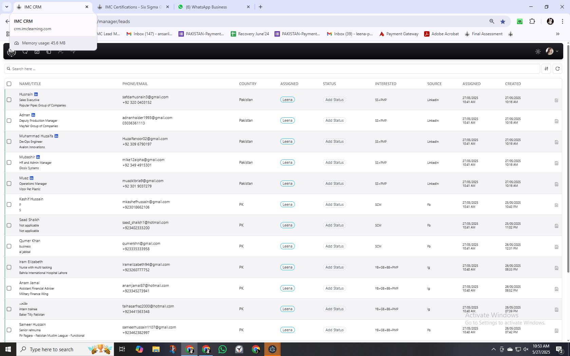This screenshot has width=570, height=356.
Task: Open details document icon for Saad Shaikh
Action: pos(556,226)
